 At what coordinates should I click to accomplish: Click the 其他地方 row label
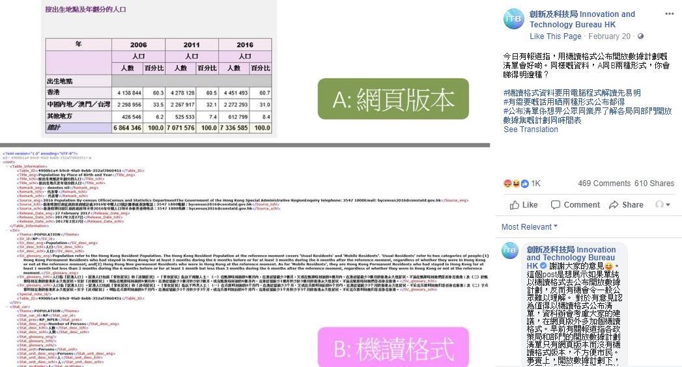point(59,116)
